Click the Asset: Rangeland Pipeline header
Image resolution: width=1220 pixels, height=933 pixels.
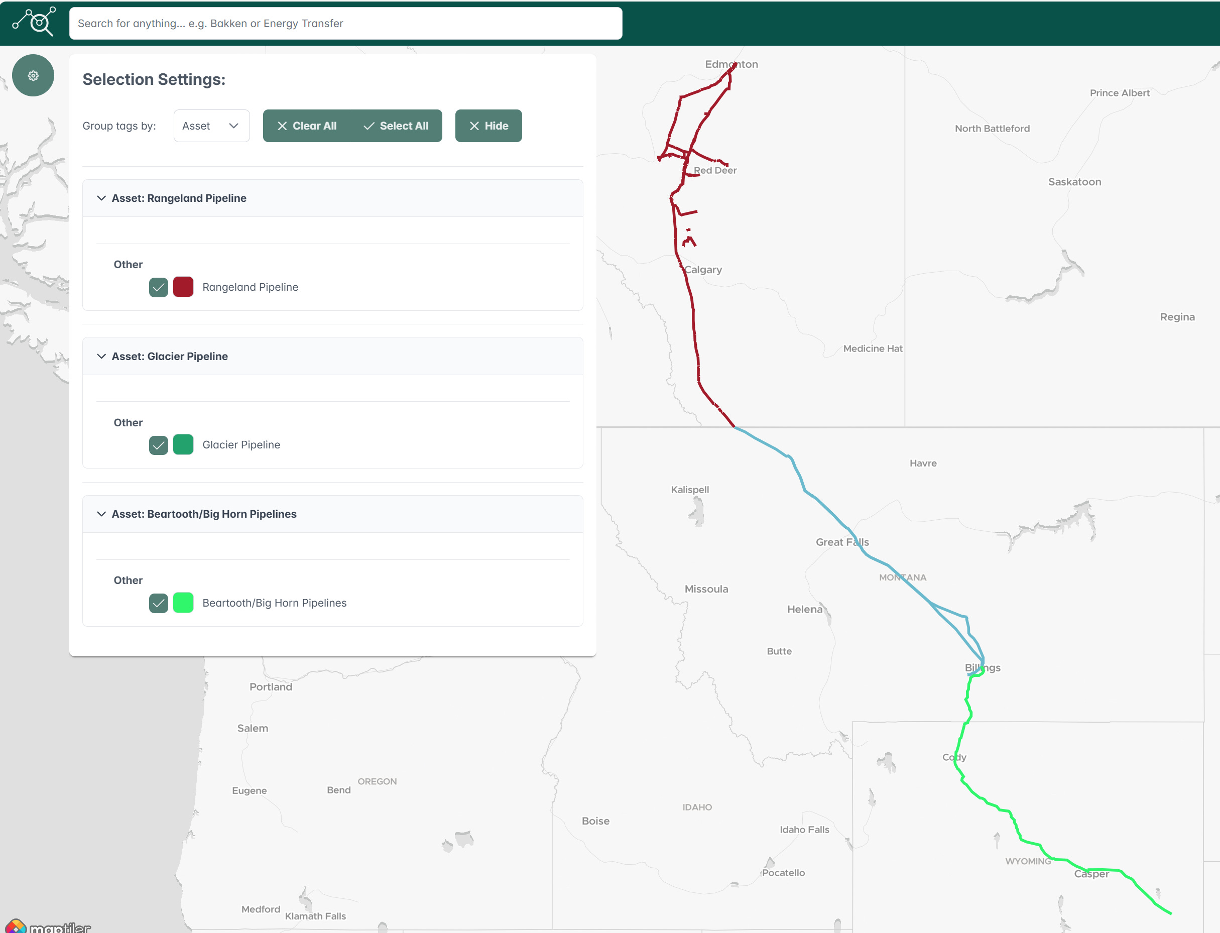click(179, 198)
